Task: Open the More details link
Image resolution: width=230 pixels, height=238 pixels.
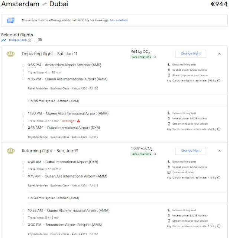Action: click(x=119, y=20)
